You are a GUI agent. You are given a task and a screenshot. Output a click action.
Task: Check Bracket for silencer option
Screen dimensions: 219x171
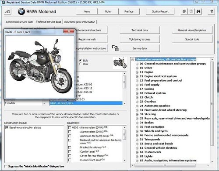pyautogui.click(x=70, y=147)
